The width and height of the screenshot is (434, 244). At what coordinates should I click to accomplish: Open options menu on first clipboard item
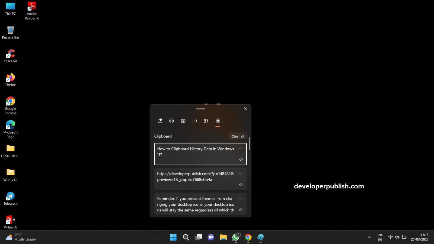coord(241,149)
